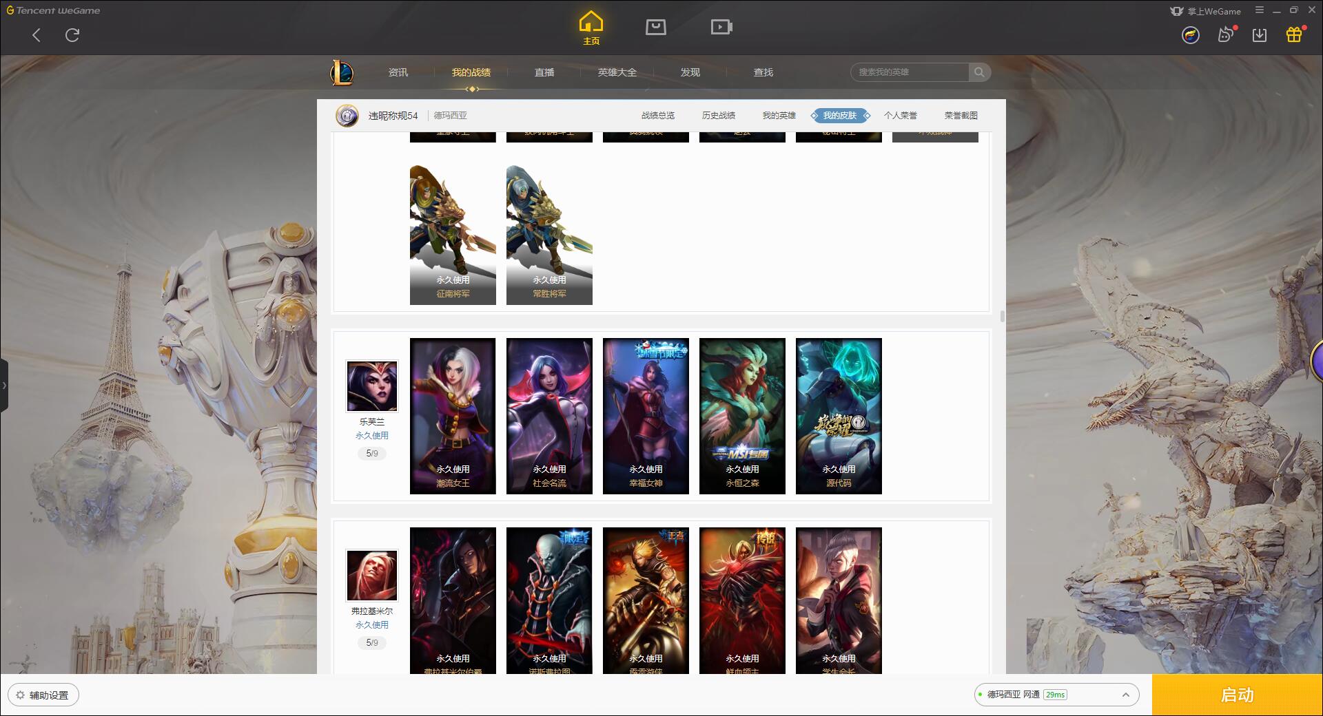Switch to the 发现 tab
This screenshot has height=716, width=1323.
click(690, 72)
